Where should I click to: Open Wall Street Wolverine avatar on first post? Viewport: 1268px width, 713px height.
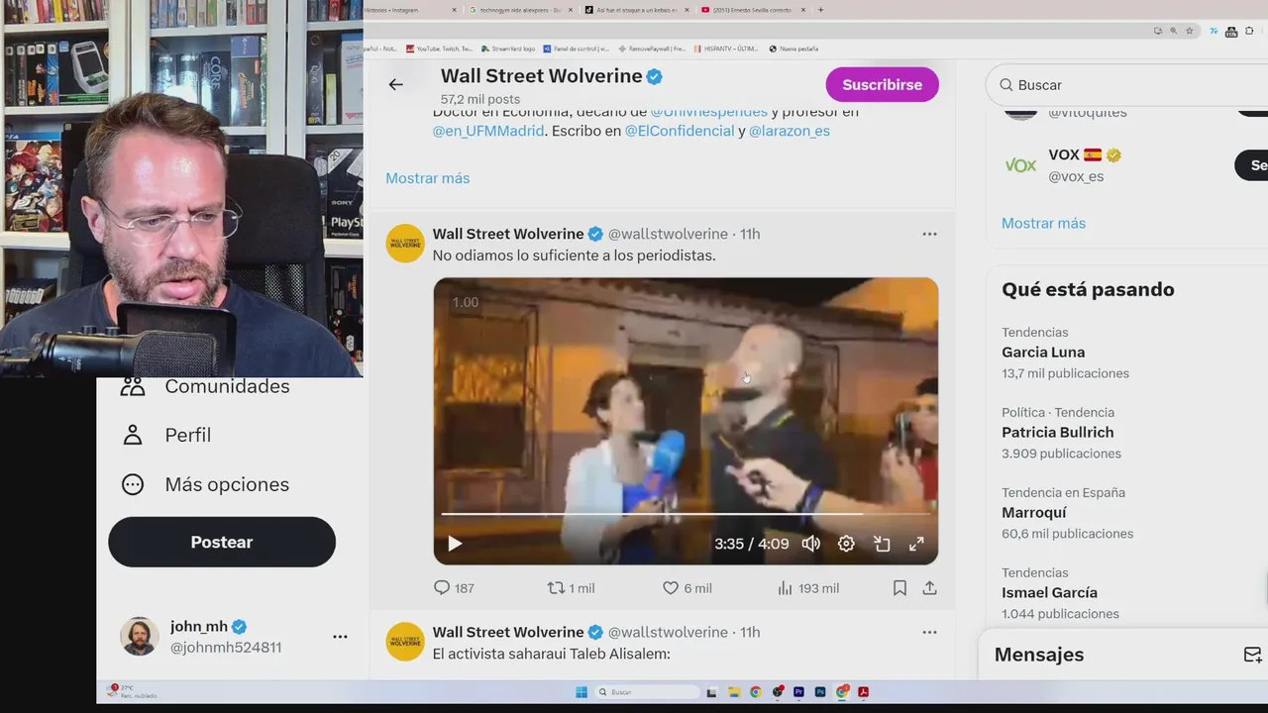(x=405, y=244)
